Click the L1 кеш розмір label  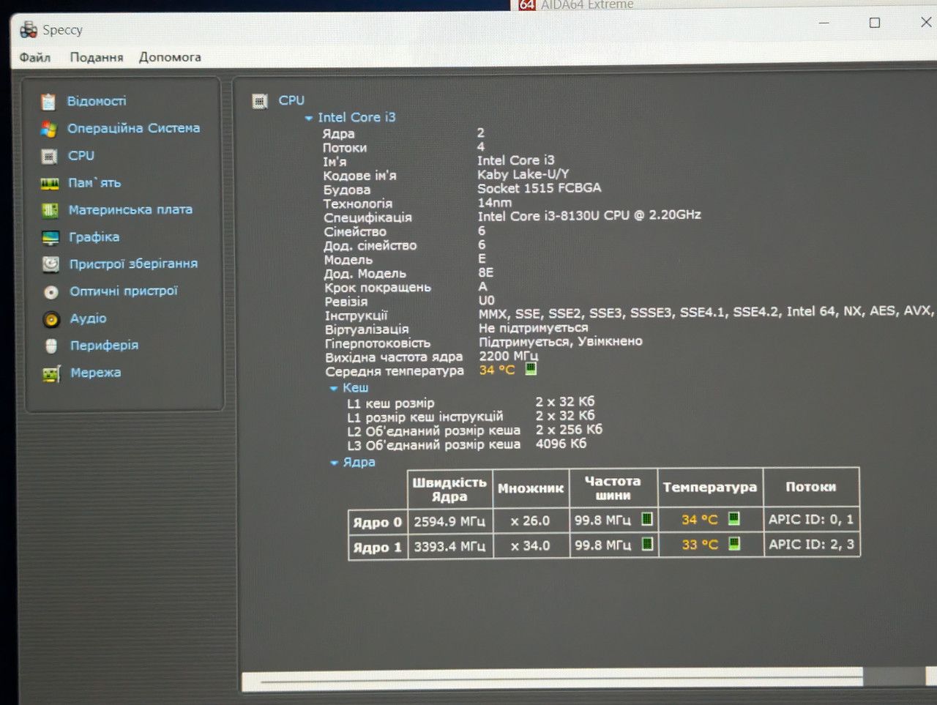click(390, 403)
